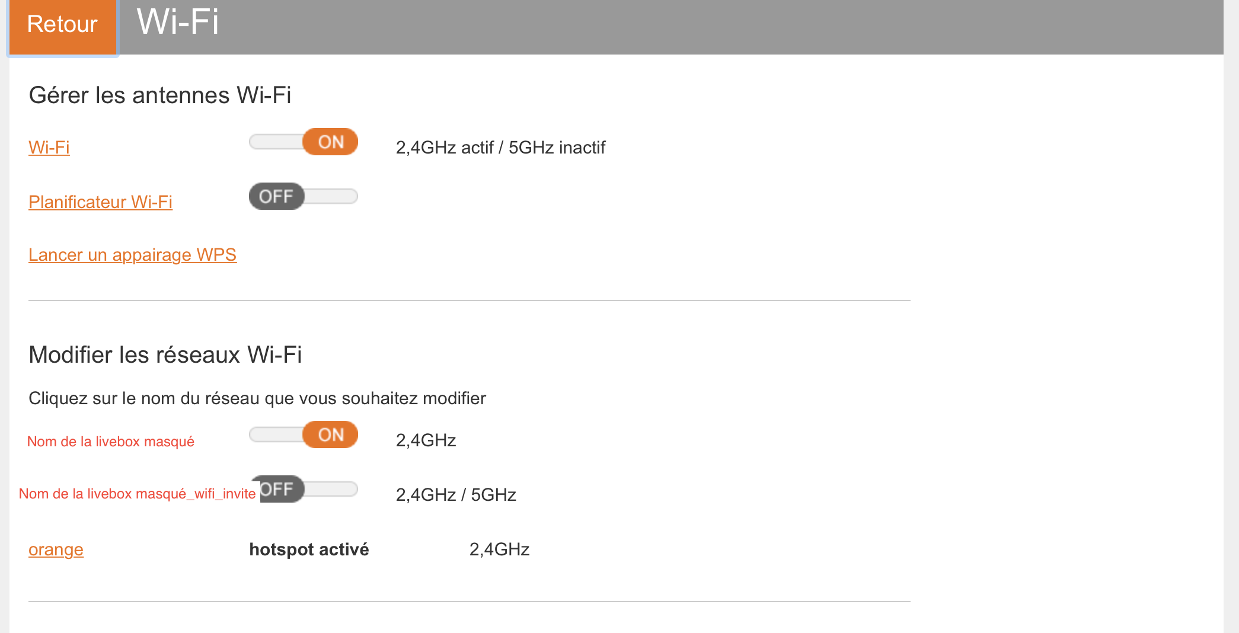The image size is (1239, 633).
Task: Click the 2,4GHz / 5GHz label of the guest network
Action: point(456,494)
